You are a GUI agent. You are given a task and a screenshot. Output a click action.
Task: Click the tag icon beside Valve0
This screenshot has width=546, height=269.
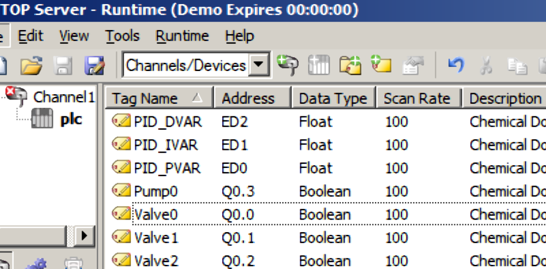121,214
